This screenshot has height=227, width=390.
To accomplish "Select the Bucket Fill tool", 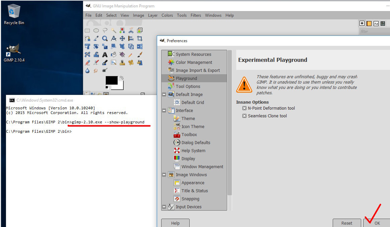I will 114,54.
